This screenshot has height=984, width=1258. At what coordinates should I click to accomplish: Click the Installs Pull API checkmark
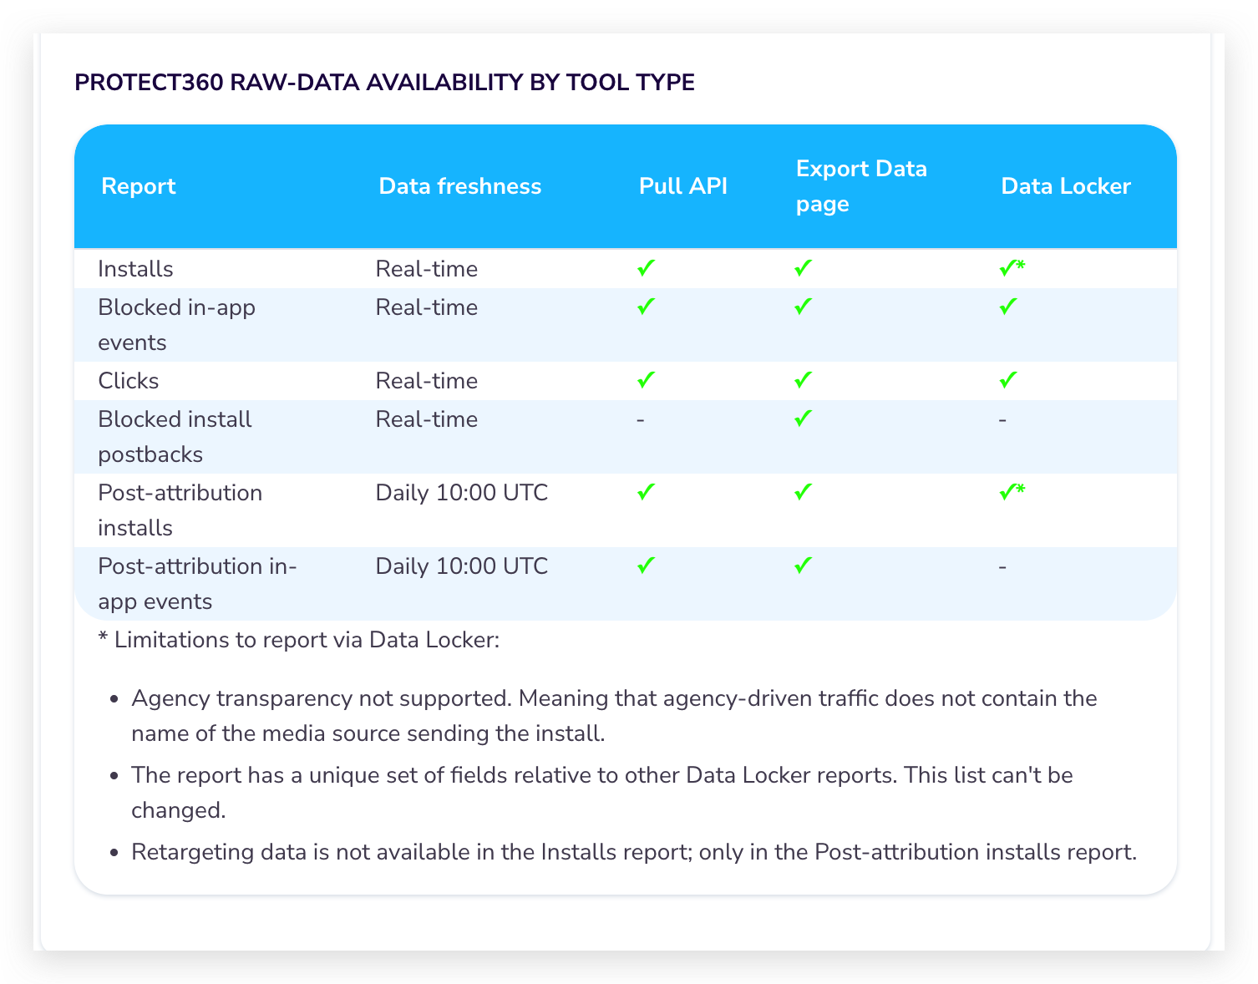[644, 268]
